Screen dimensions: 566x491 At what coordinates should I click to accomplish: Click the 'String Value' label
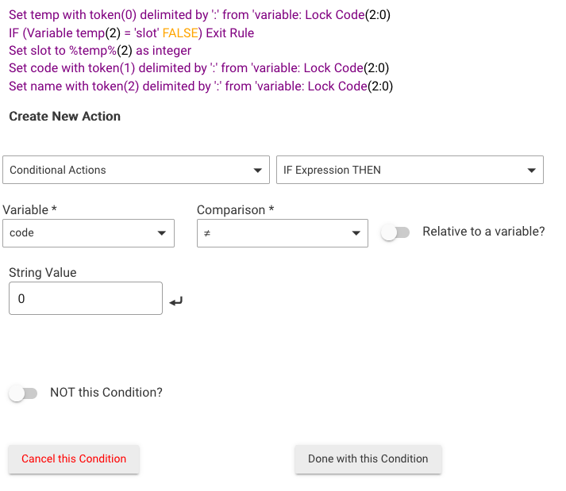pyautogui.click(x=43, y=272)
